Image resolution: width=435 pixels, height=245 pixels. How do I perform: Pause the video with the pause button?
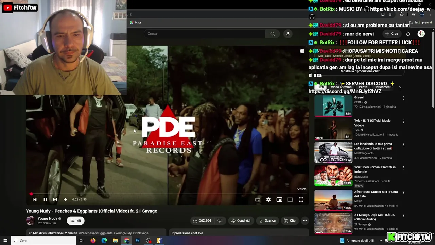(45, 200)
